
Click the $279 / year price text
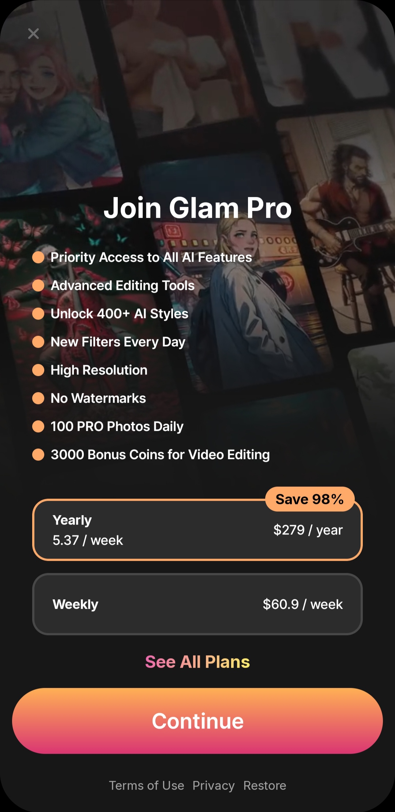pyautogui.click(x=308, y=530)
